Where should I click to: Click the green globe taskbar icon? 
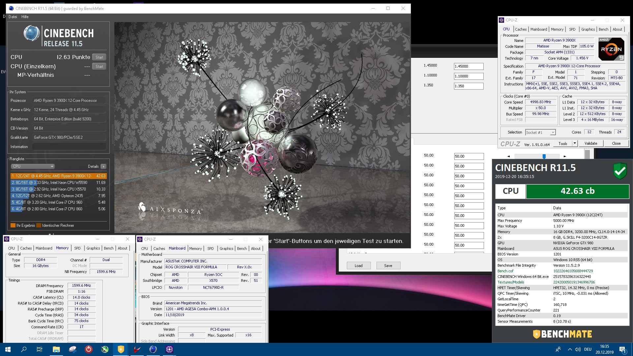click(105, 349)
